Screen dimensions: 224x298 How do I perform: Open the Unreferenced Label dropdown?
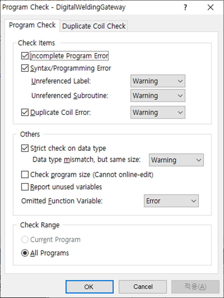158,81
